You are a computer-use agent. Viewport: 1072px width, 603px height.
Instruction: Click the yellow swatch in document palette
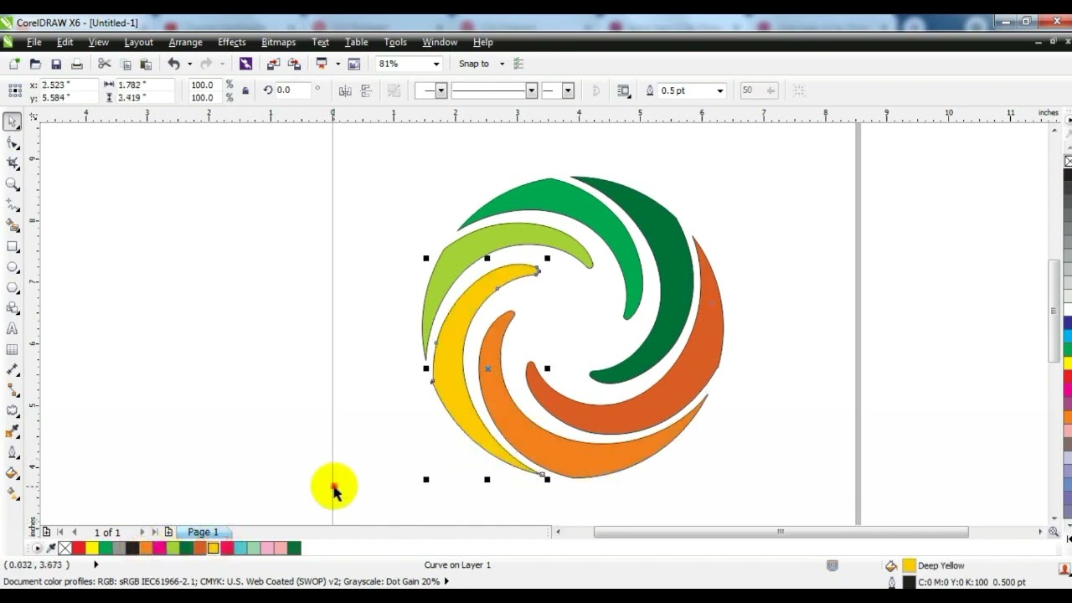click(92, 549)
